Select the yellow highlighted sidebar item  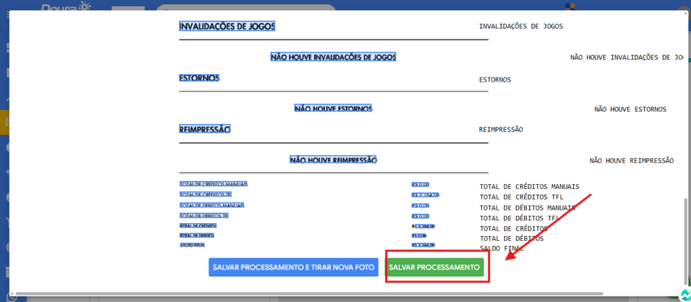tap(5, 122)
